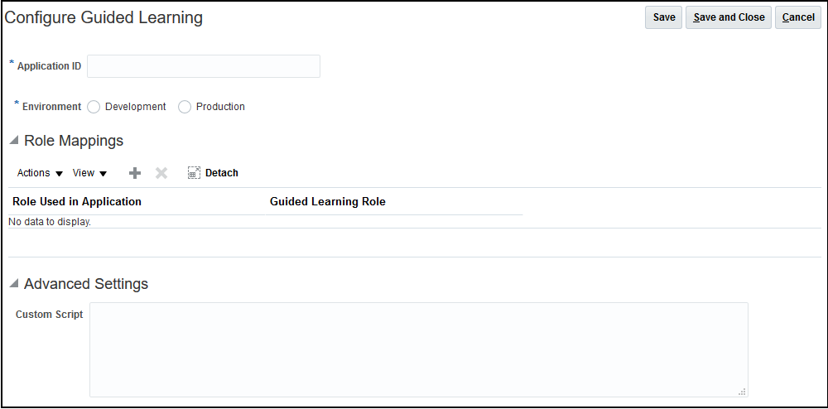
Task: Click the Custom Script resize grip
Action: [x=742, y=392]
